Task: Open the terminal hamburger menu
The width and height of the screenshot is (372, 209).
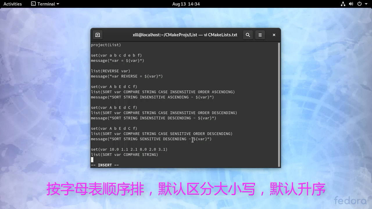Action: point(260,35)
